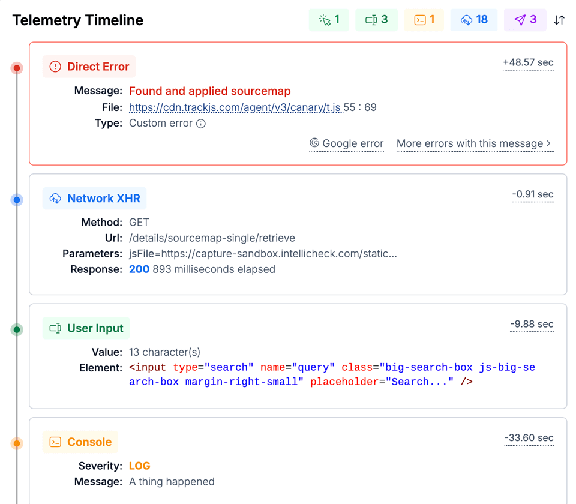Open the trackjs t.js file link
The image size is (576, 504).
pos(235,107)
